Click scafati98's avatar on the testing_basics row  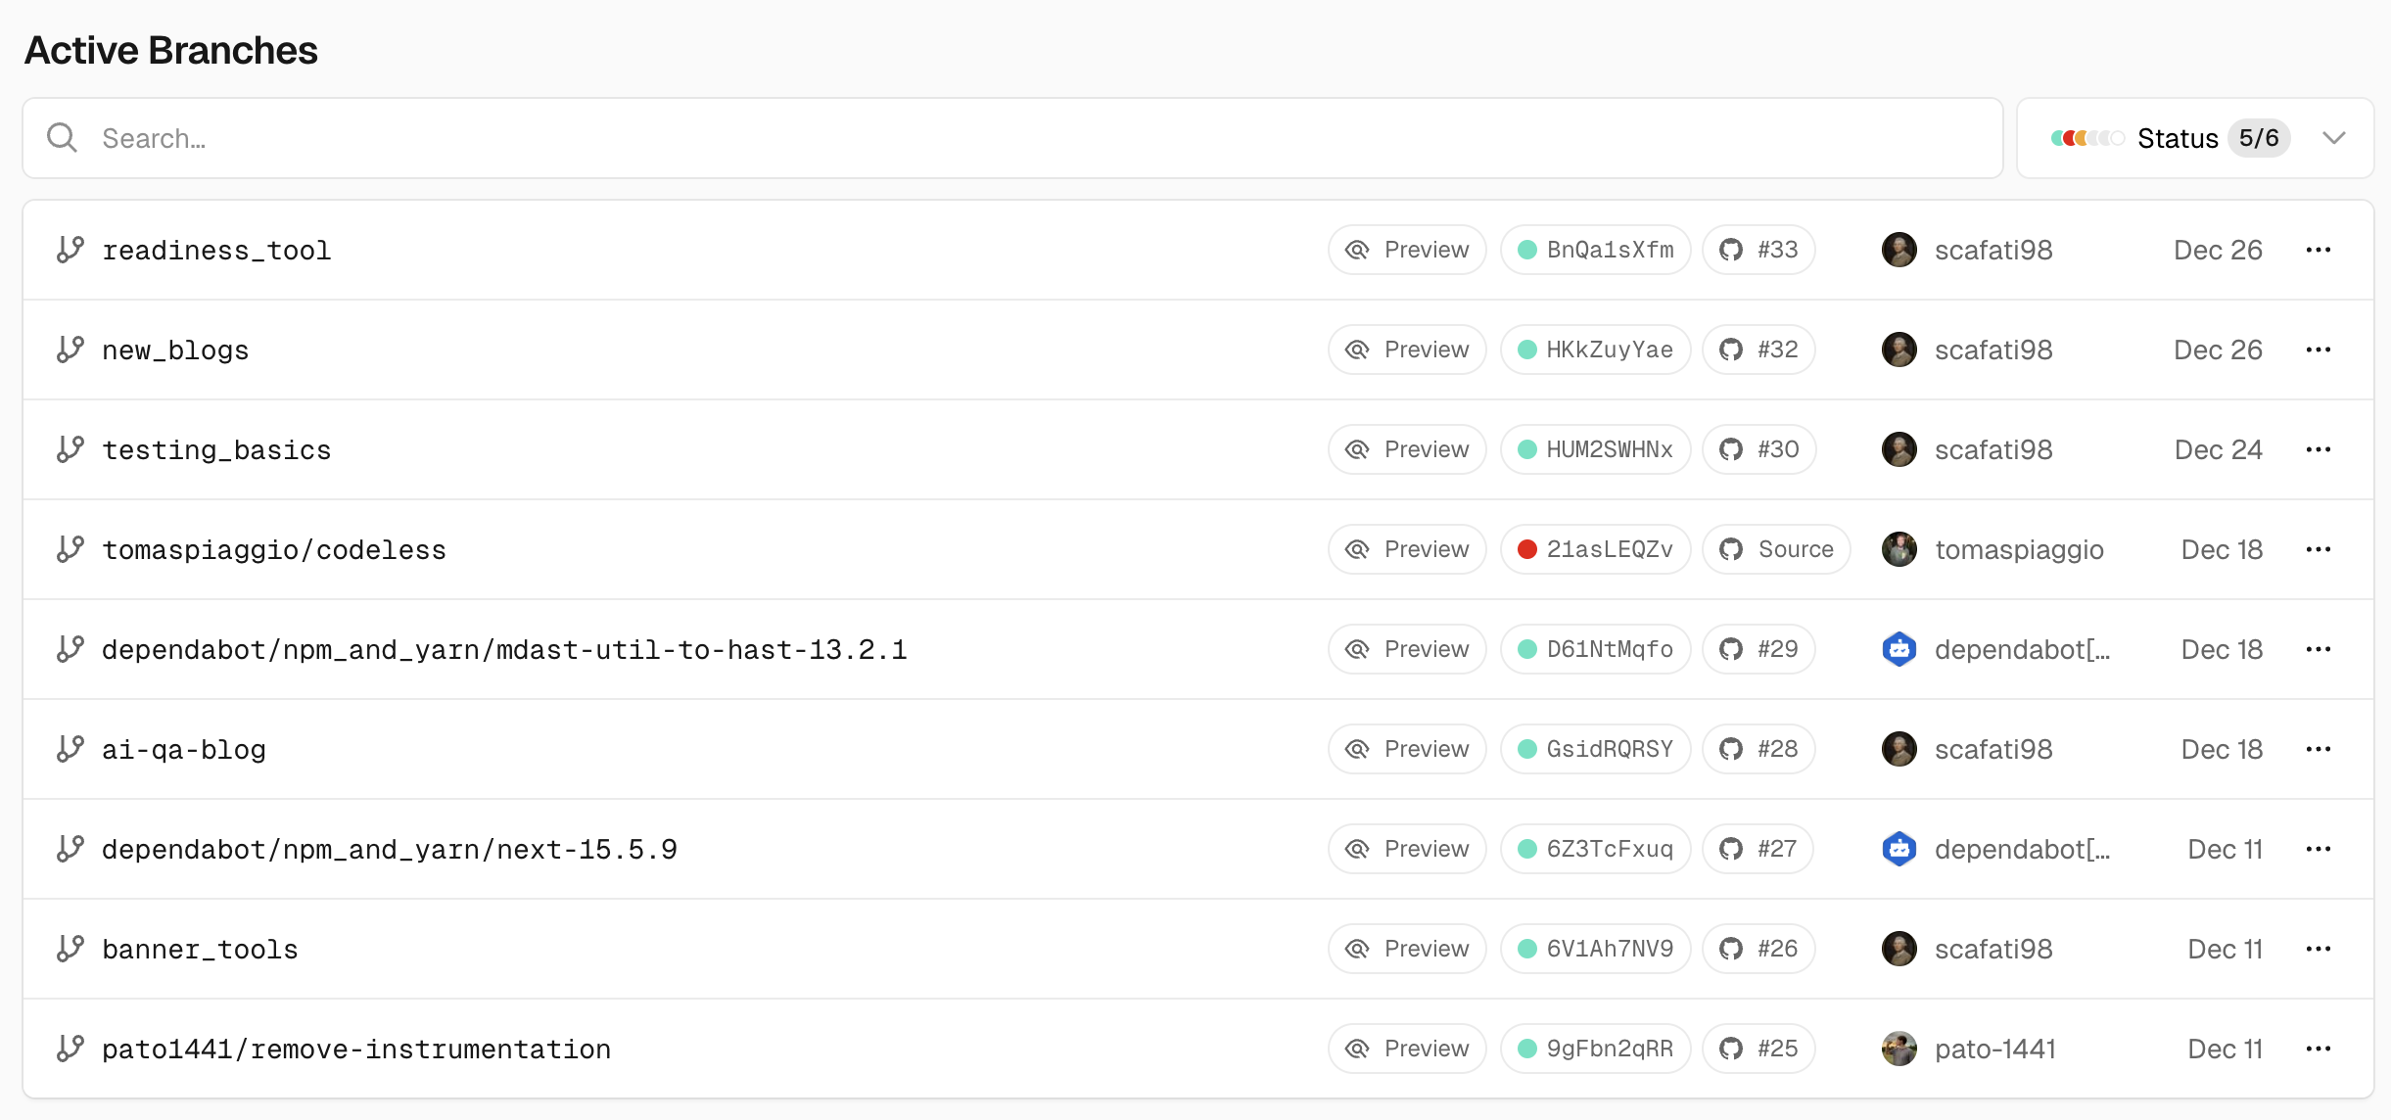pos(1899,449)
